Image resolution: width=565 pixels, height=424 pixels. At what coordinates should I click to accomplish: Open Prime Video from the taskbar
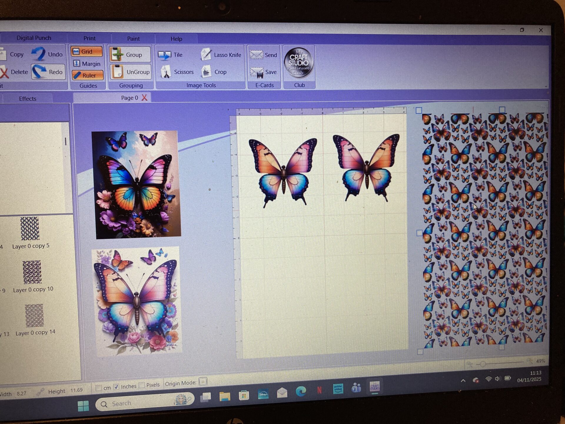pyautogui.click(x=338, y=389)
